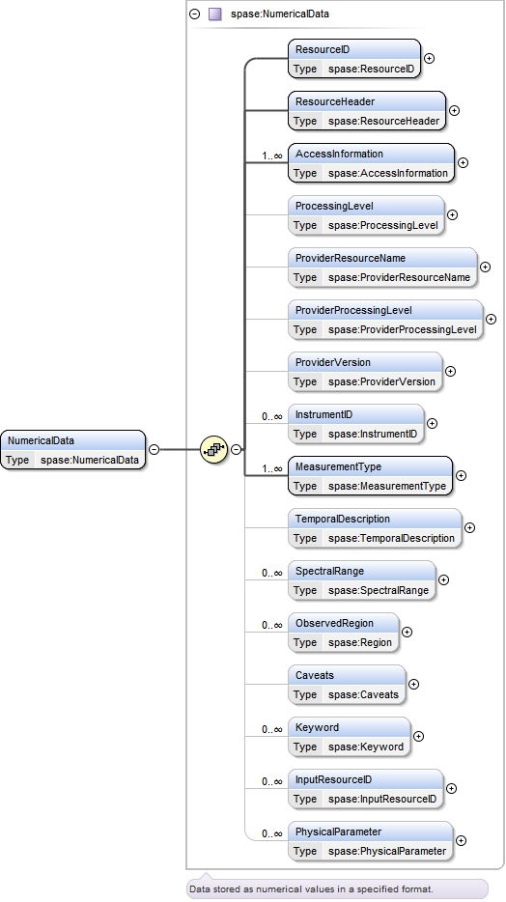Screen dimensions: 506x902
Task: Expand ProviderProcessingLevel plus icon
Action: pos(492,319)
